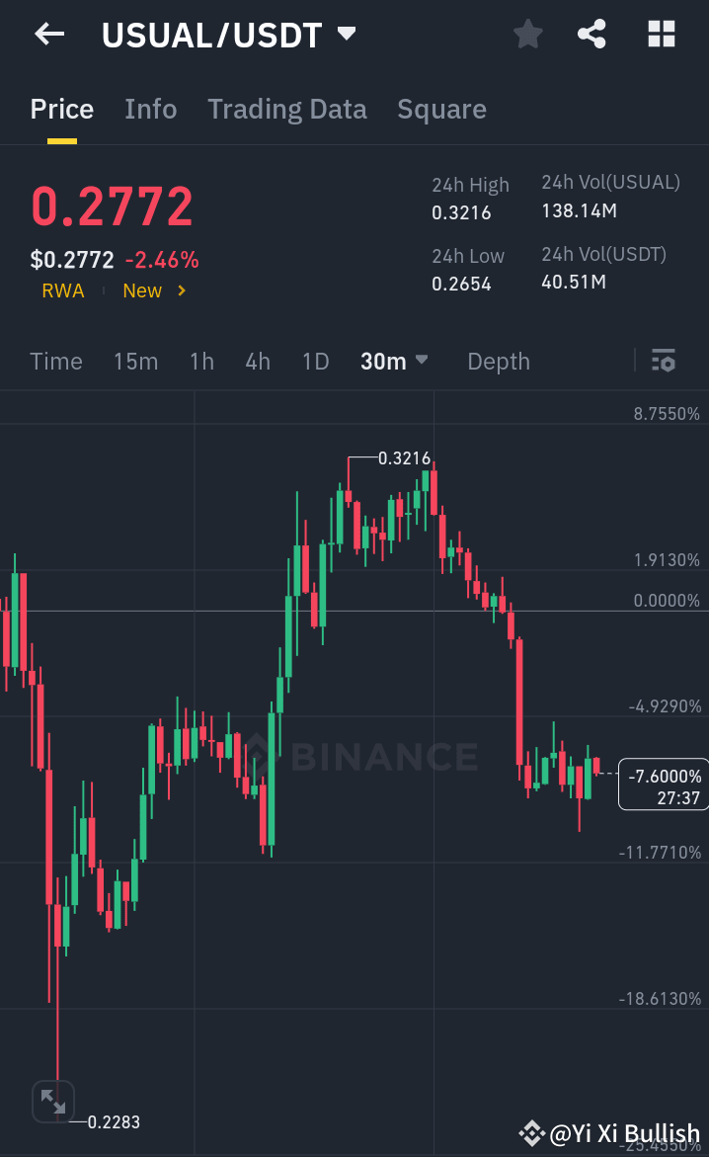Open the RWA category link
This screenshot has height=1157, width=709.
pyautogui.click(x=62, y=290)
